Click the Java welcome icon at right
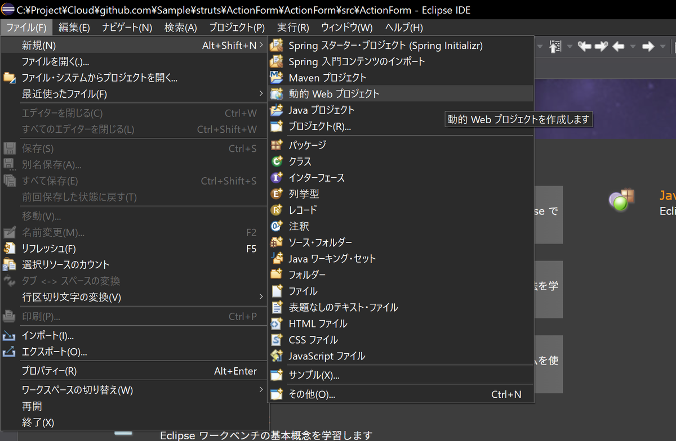The image size is (676, 441). [622, 200]
